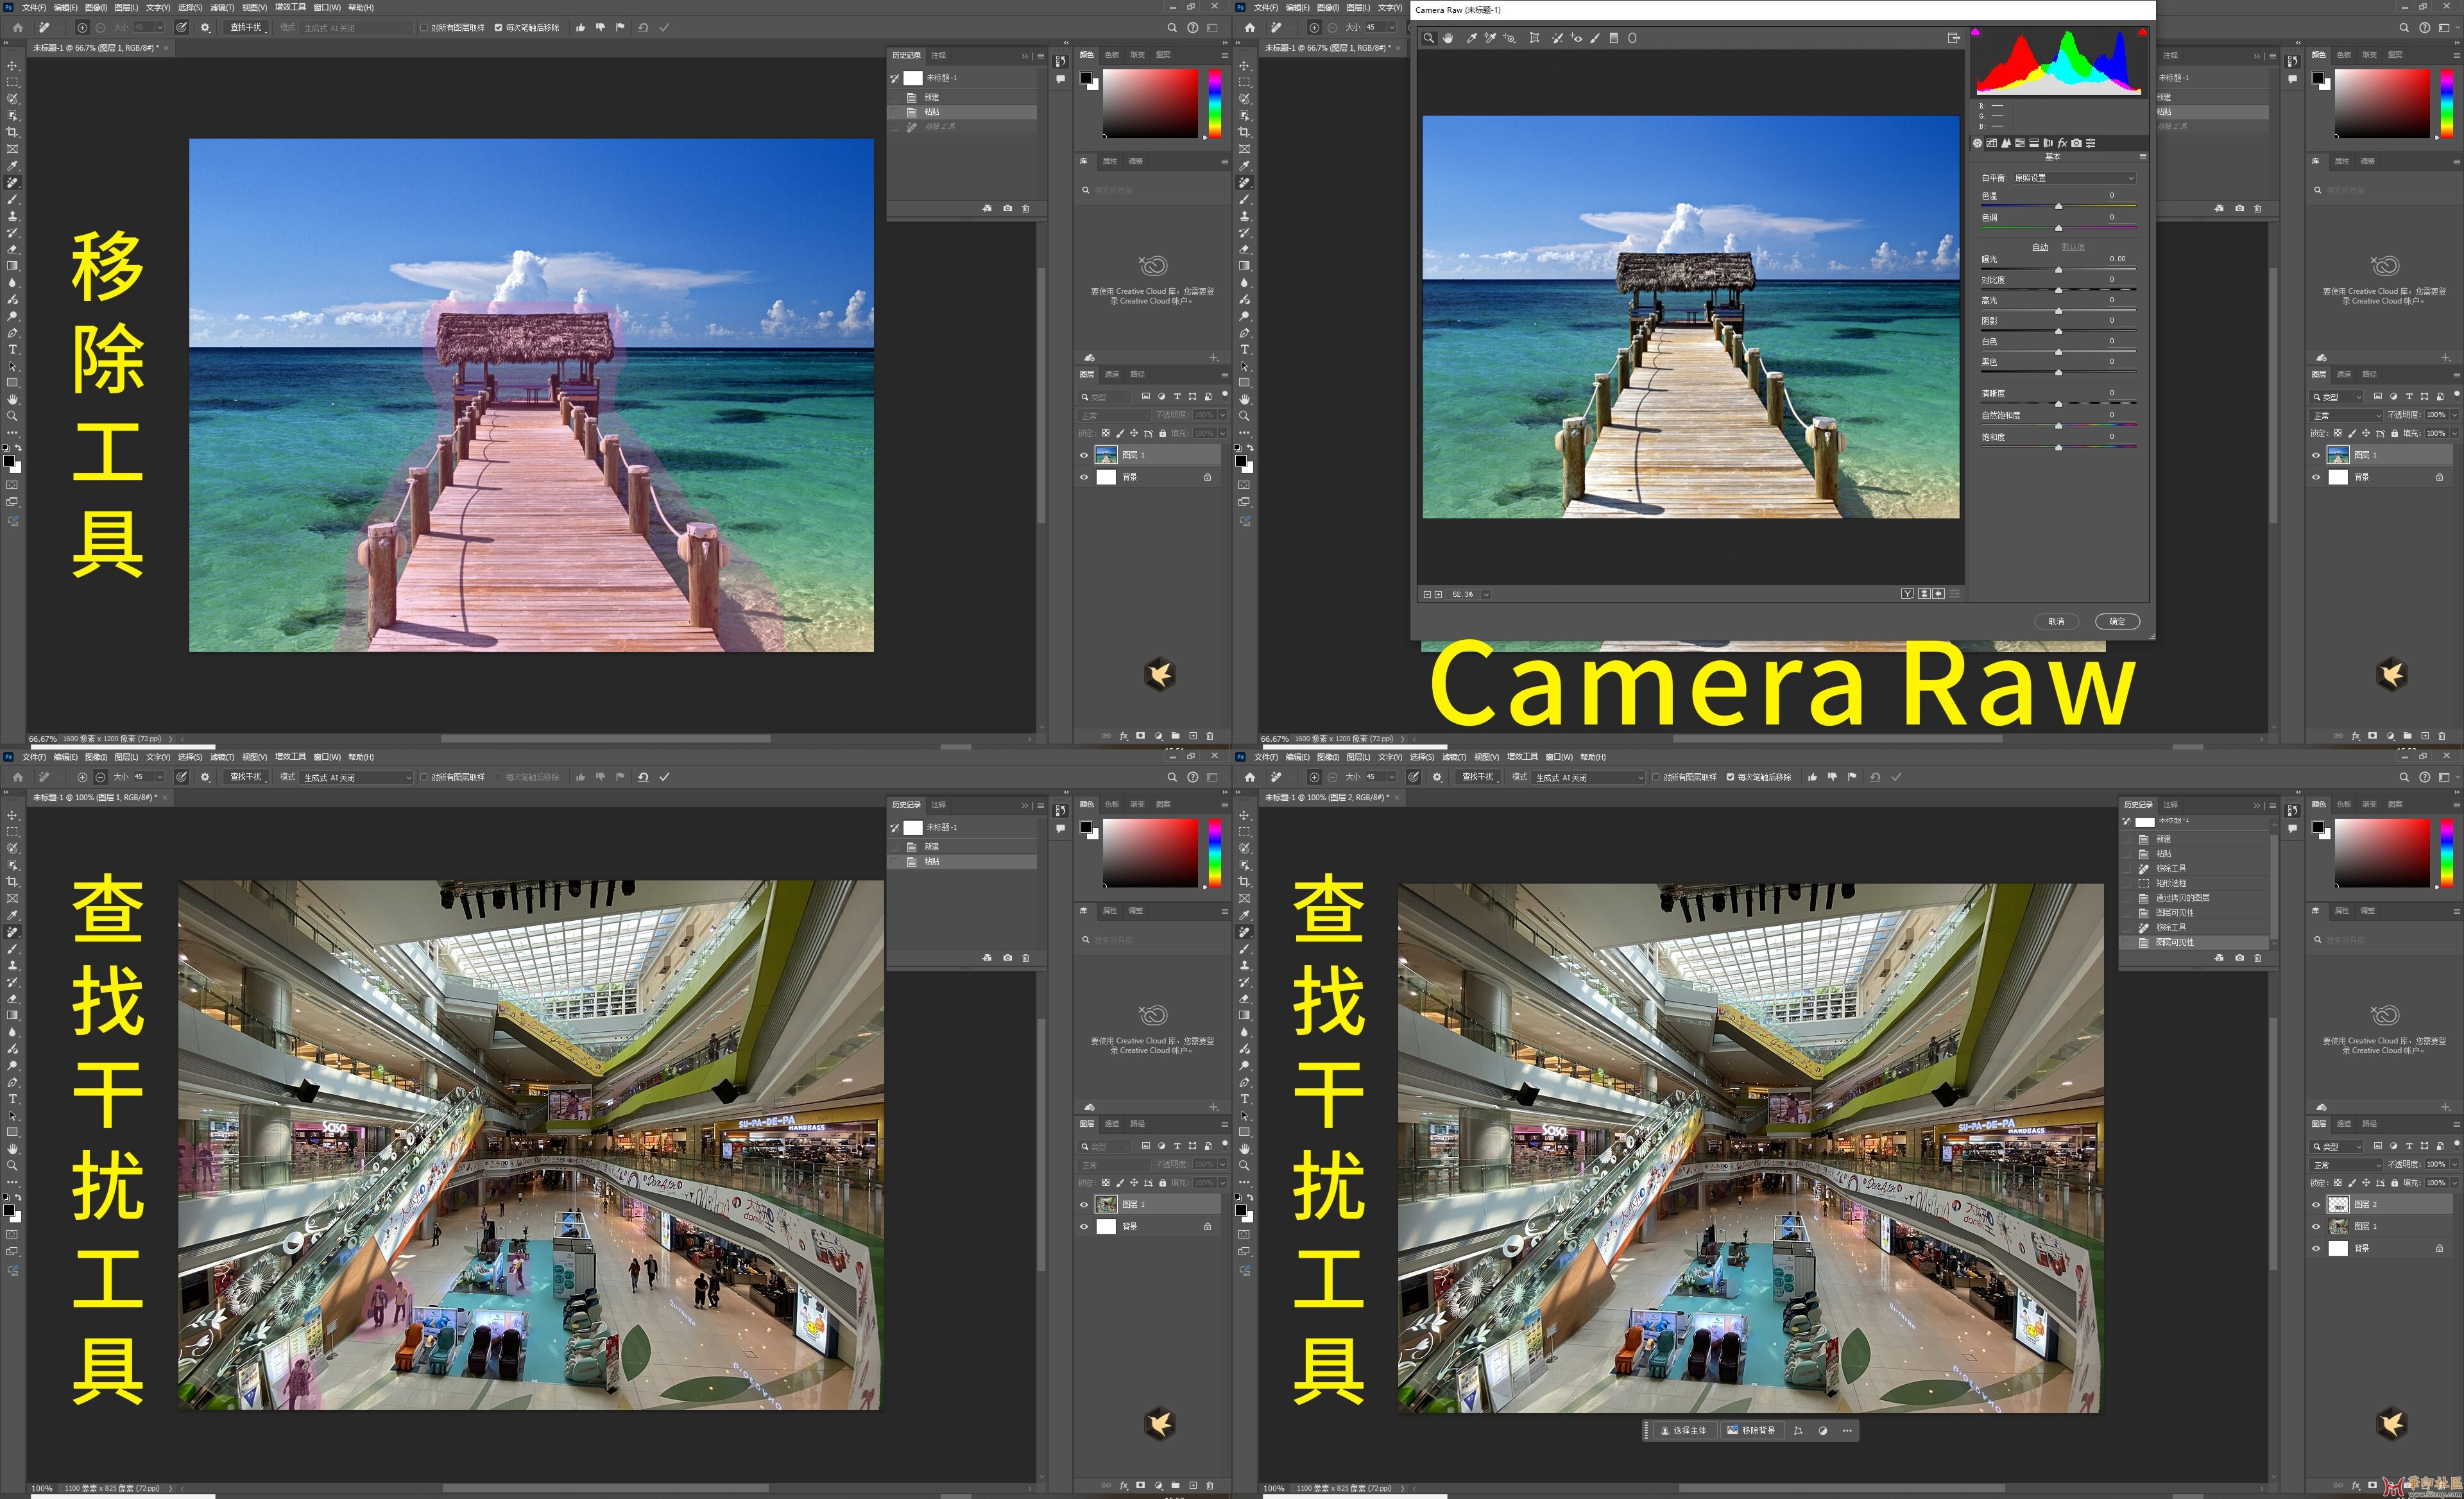The height and width of the screenshot is (1499, 2464).
Task: Select the Hand tool in the Camera Raw toolbar
Action: pyautogui.click(x=1447, y=38)
